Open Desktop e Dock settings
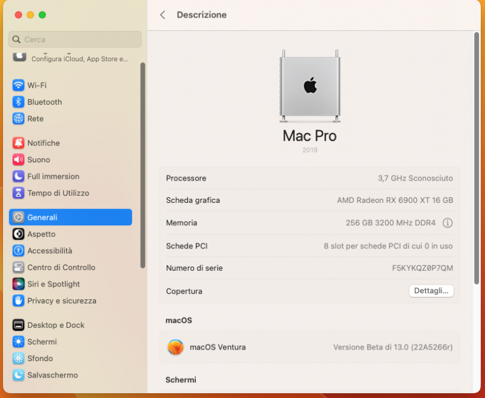This screenshot has width=485, height=398. pyautogui.click(x=56, y=325)
